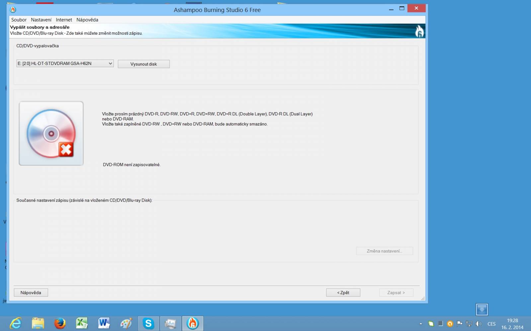531x331 pixels.
Task: Open Skype from the taskbar
Action: pos(148,323)
